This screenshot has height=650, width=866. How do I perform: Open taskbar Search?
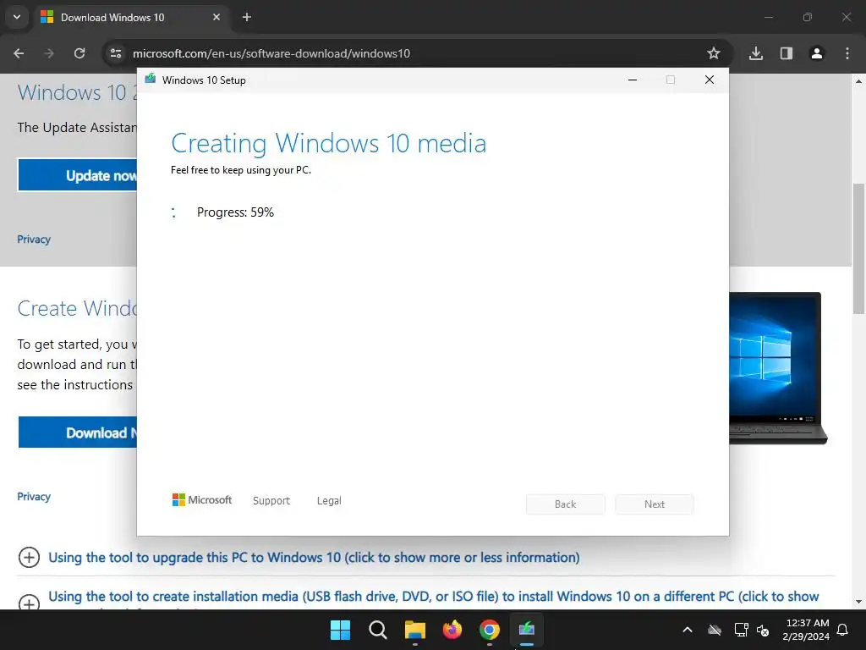(378, 630)
